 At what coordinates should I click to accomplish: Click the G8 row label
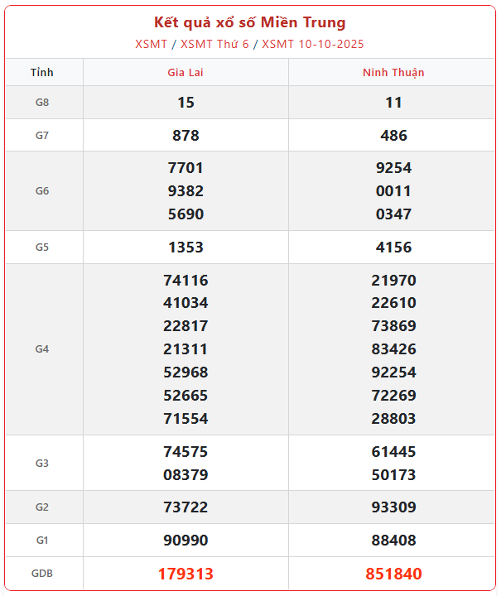pyautogui.click(x=42, y=103)
